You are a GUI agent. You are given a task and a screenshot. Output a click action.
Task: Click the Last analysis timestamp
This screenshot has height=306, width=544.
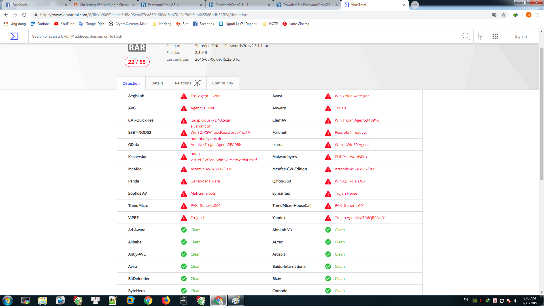tap(217, 59)
